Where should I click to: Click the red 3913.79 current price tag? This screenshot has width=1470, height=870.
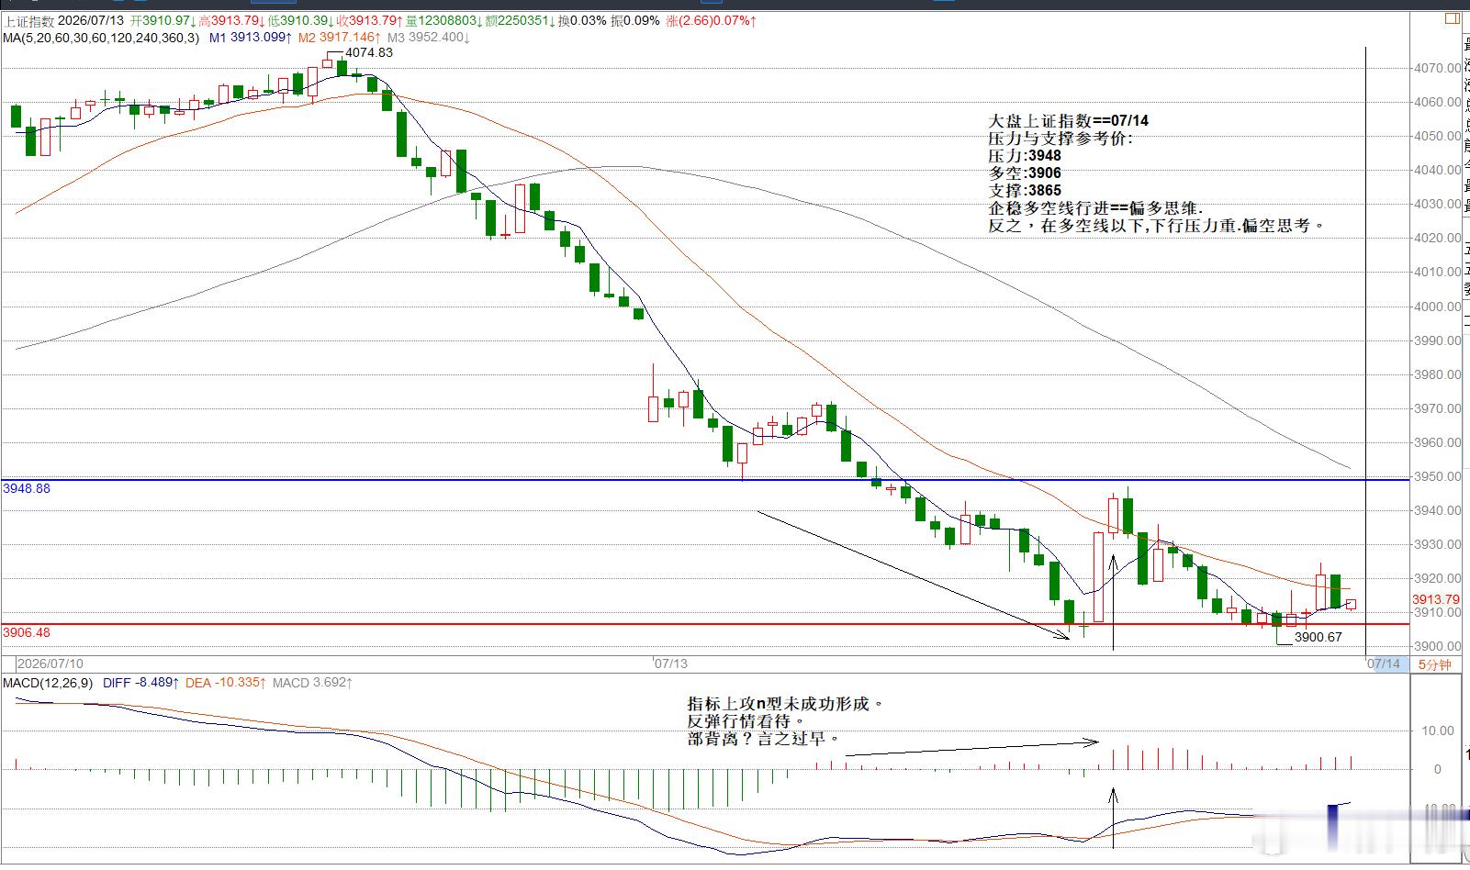(x=1436, y=599)
